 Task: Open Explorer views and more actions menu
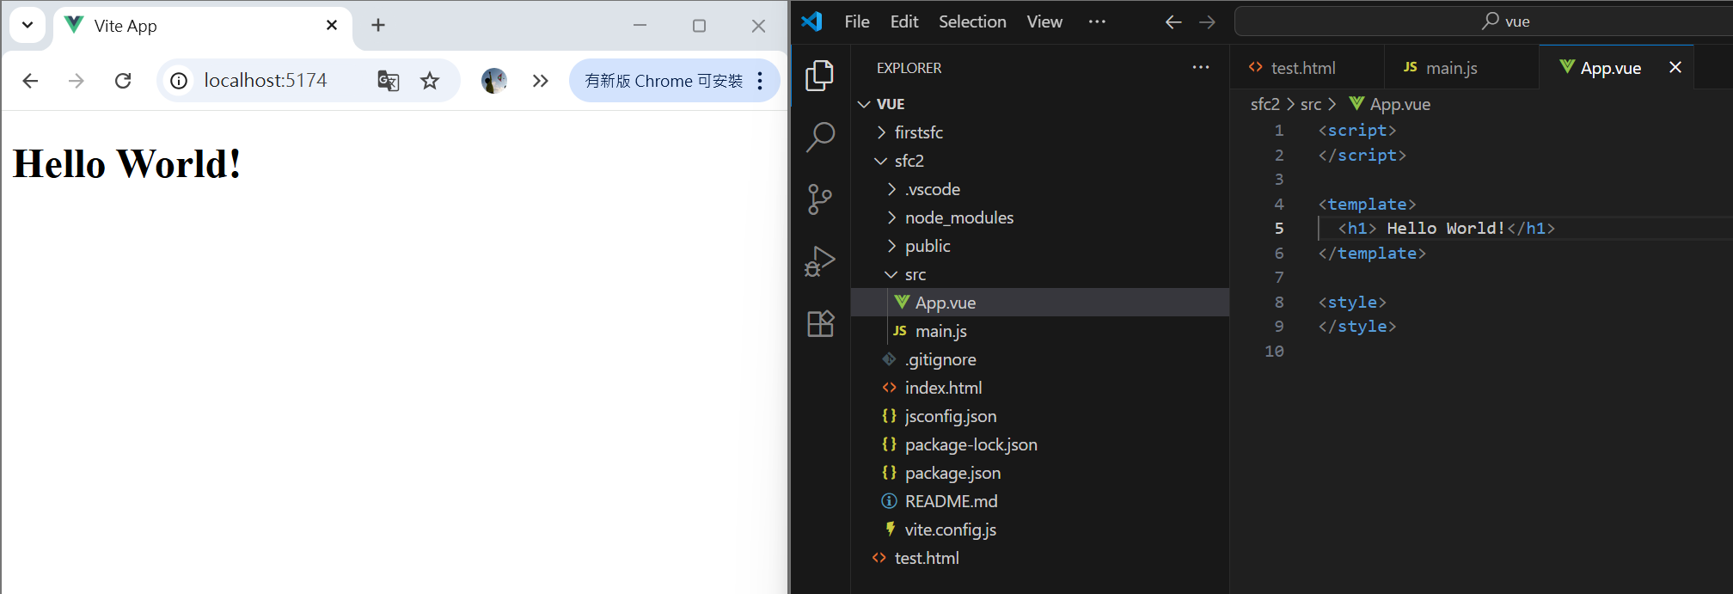click(x=1201, y=68)
